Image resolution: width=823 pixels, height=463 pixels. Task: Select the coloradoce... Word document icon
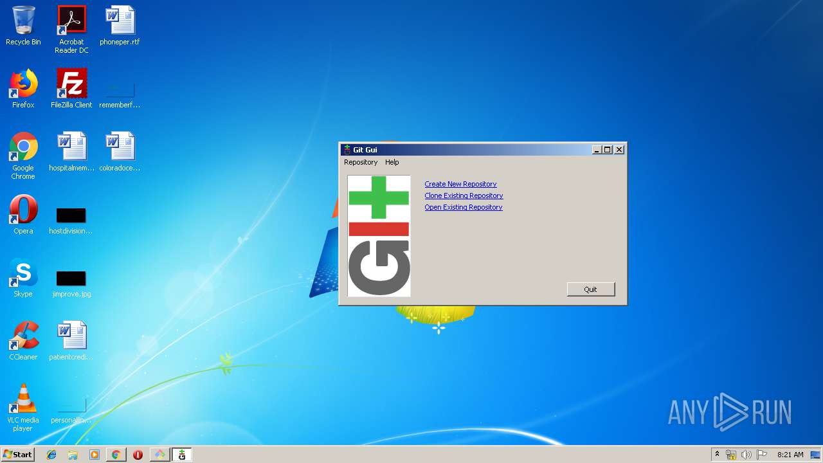pos(120,152)
